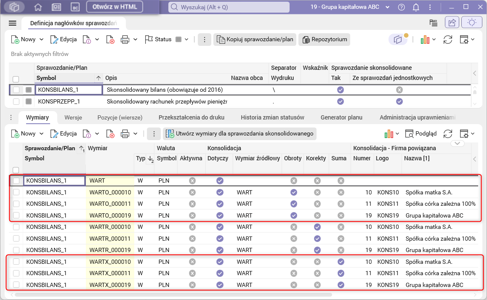Click the delete icon in the Wymiary toolbar
The height and width of the screenshot is (300, 487).
point(110,134)
